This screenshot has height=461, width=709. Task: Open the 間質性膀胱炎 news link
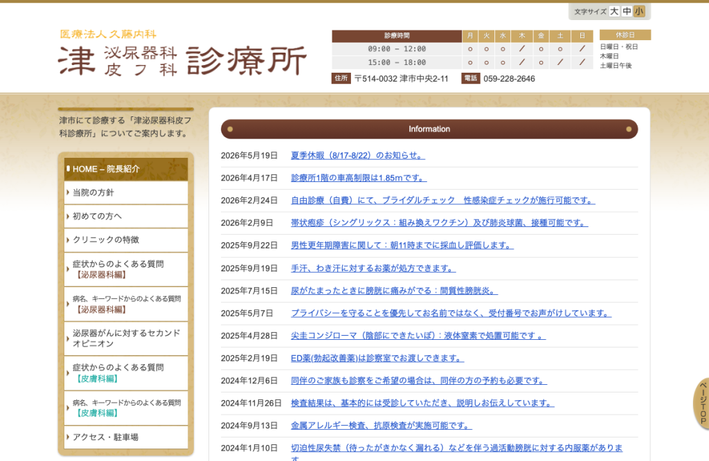click(x=394, y=291)
